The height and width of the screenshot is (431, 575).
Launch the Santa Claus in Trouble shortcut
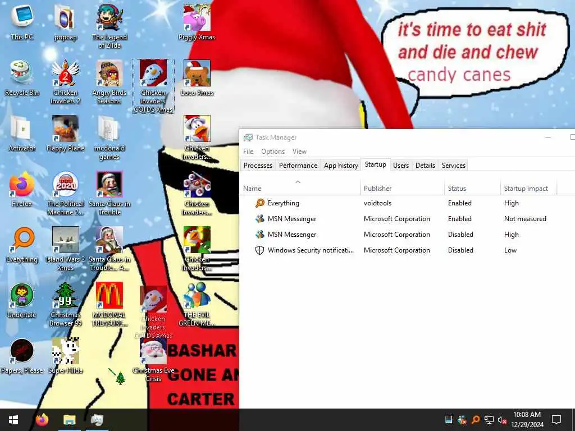click(x=109, y=194)
